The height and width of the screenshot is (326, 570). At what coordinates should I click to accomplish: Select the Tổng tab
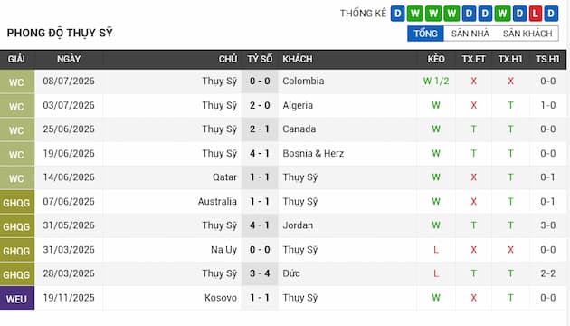[425, 34]
